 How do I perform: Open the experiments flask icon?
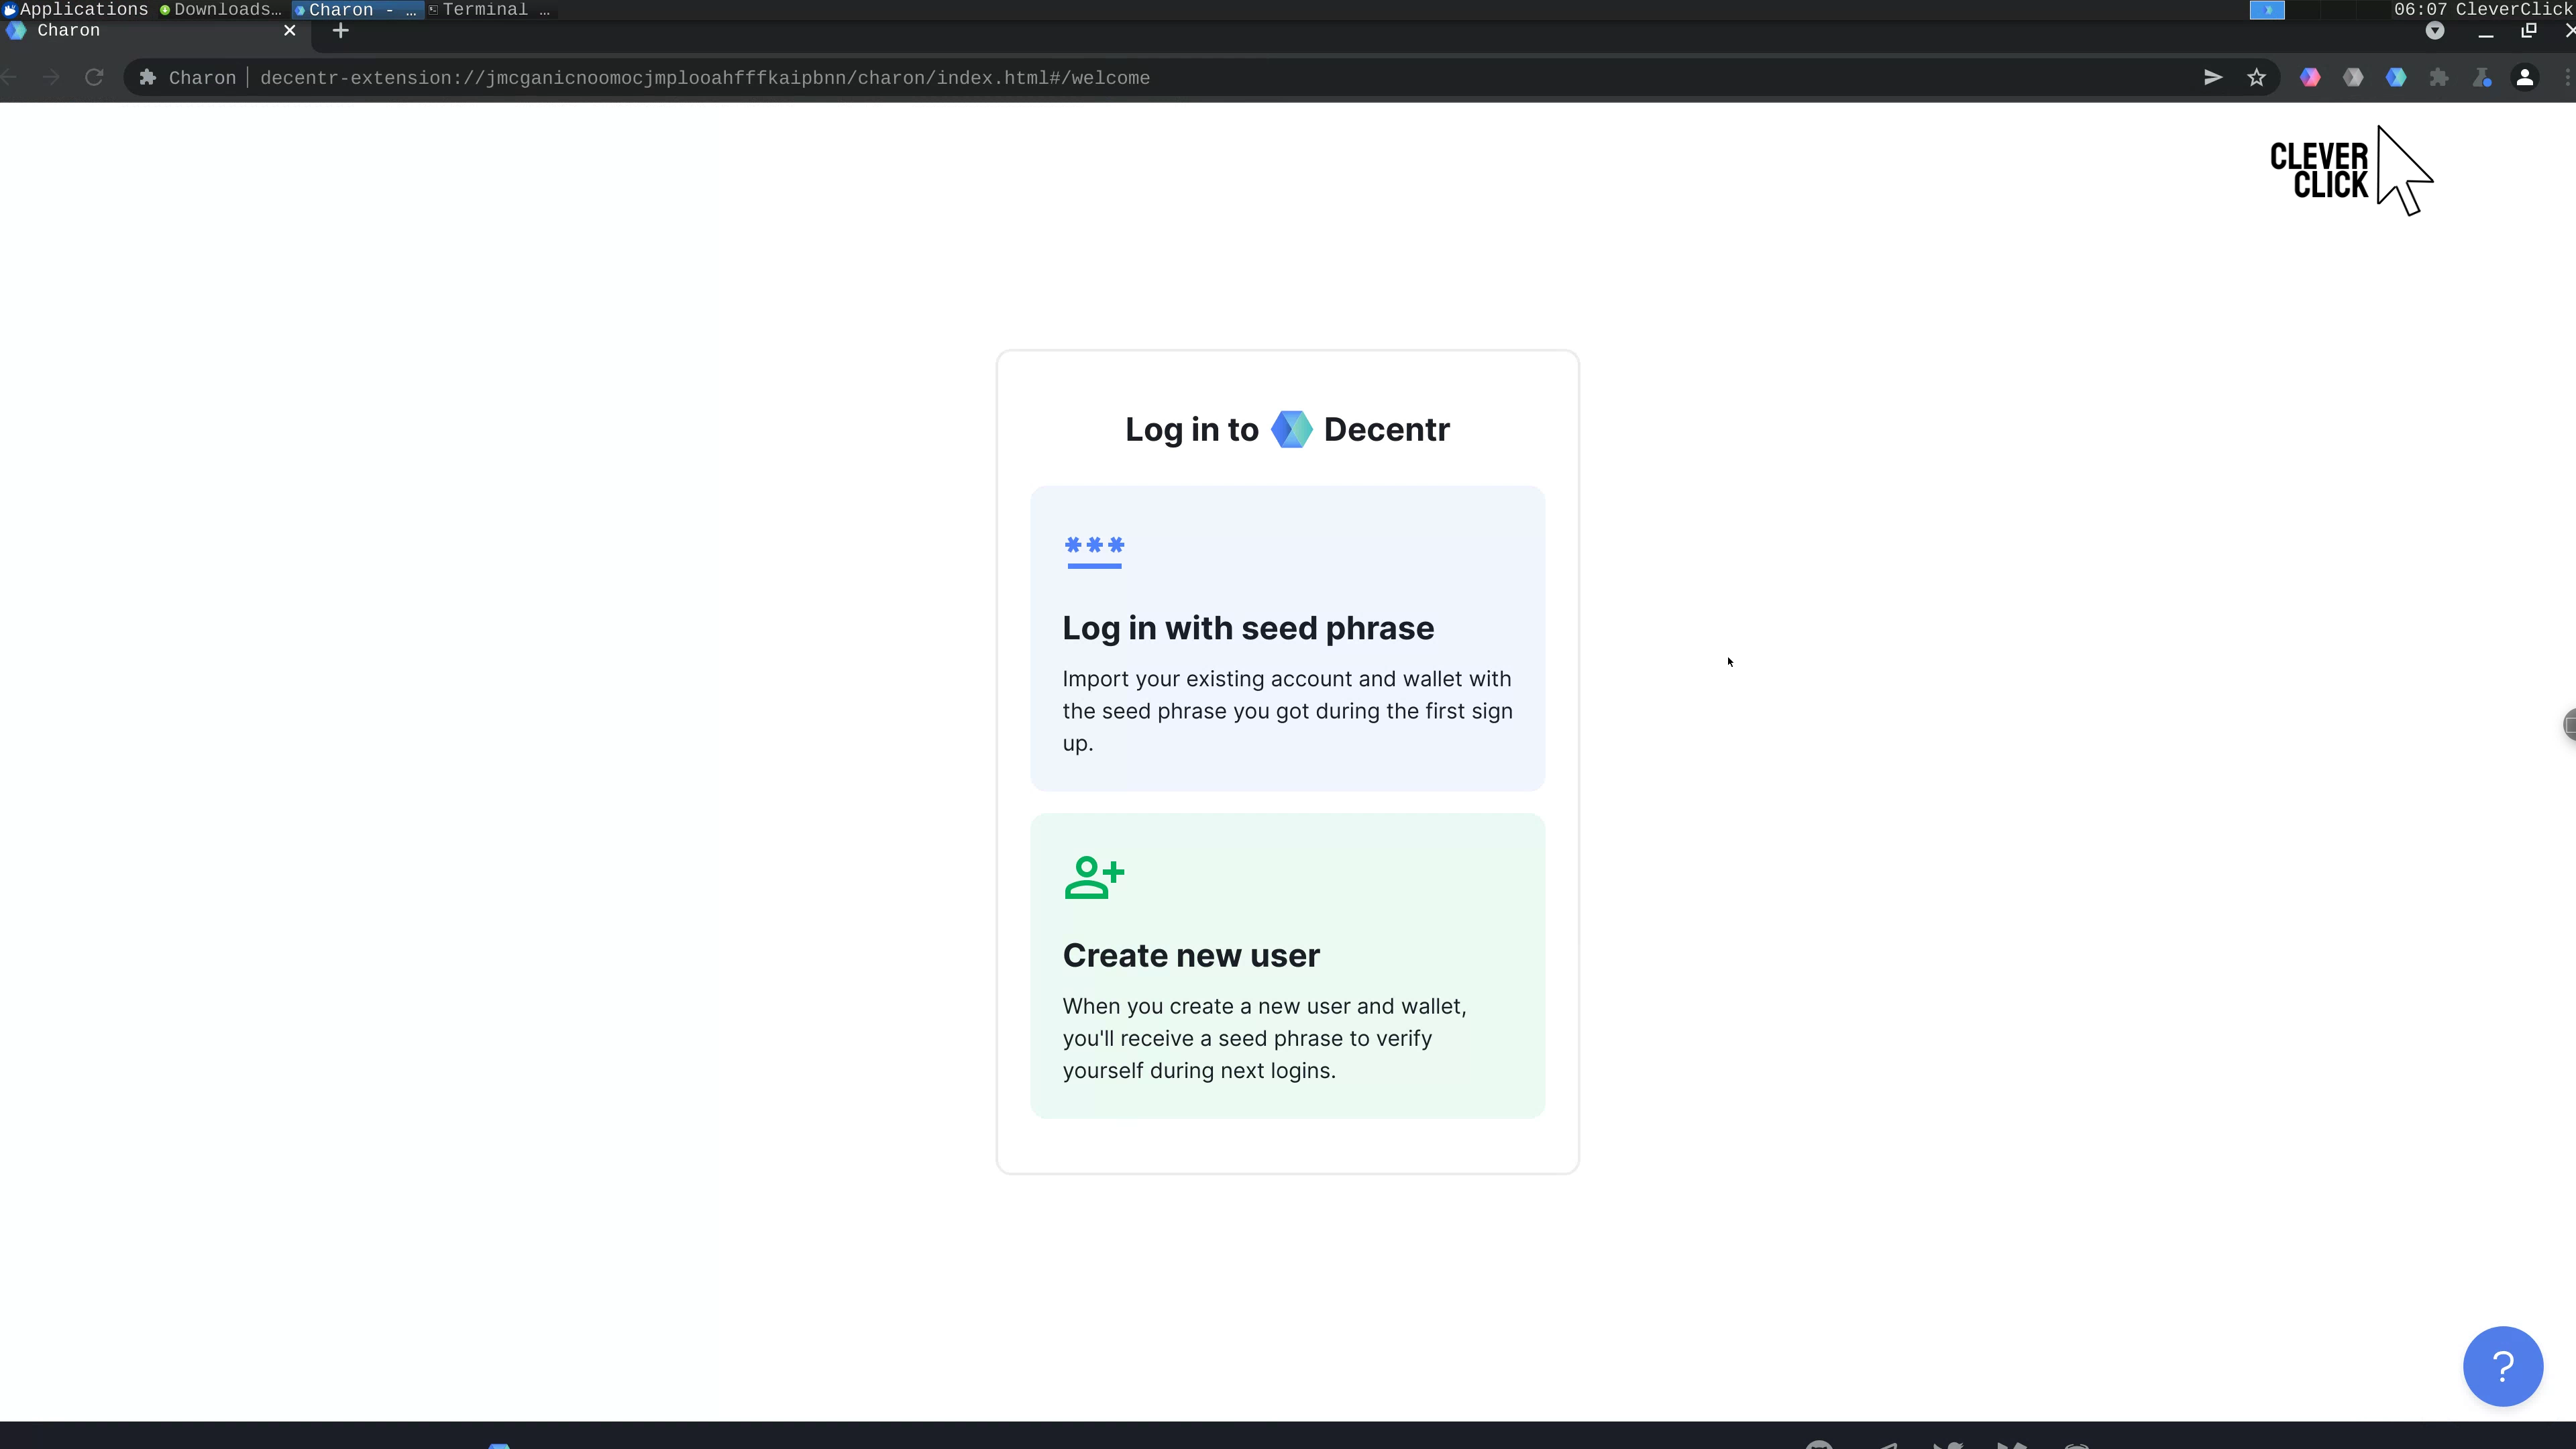[2481, 77]
